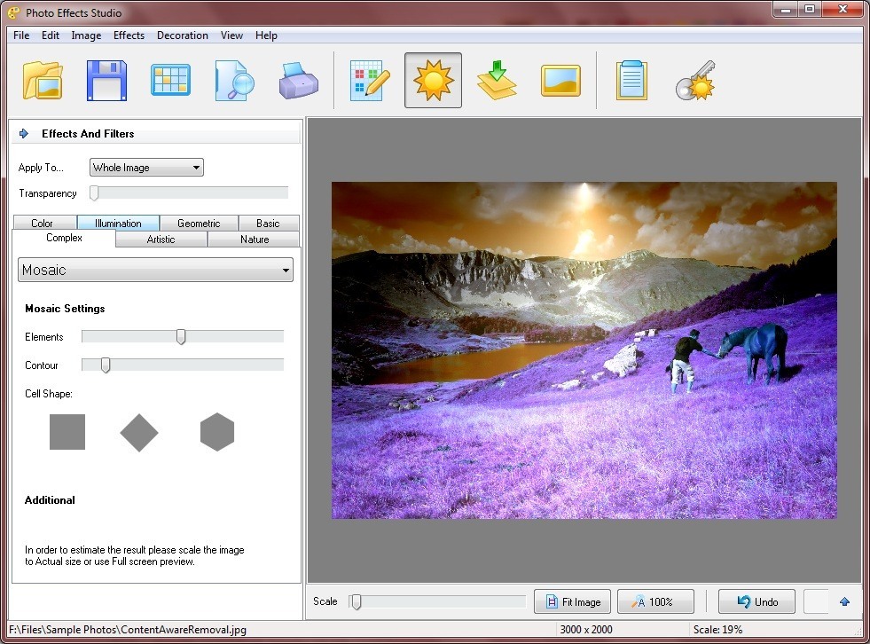Screen dimensions: 870x644
Task: Select the sun-shaped Effects and Filters tool
Action: tap(433, 79)
